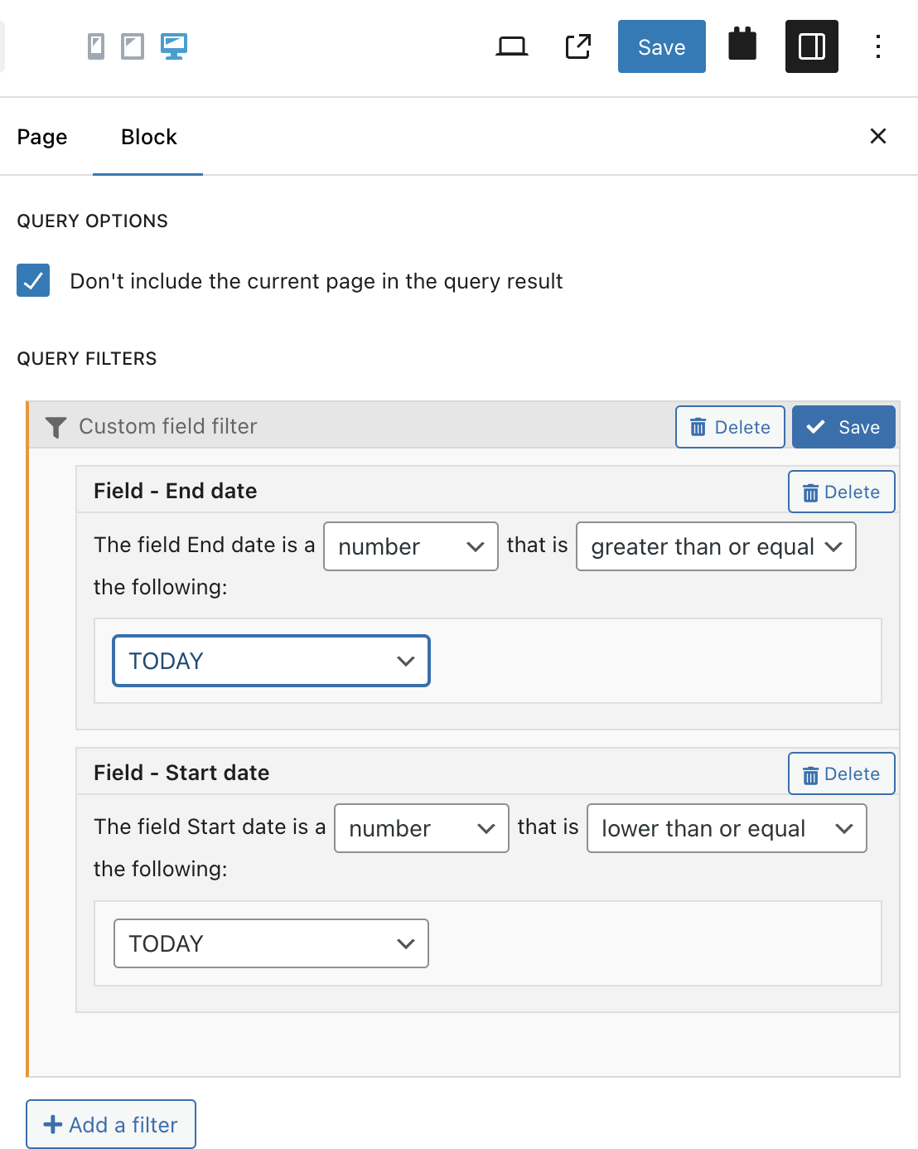918x1149 pixels.
Task: Switch to tablet device preview icon
Action: [x=133, y=46]
